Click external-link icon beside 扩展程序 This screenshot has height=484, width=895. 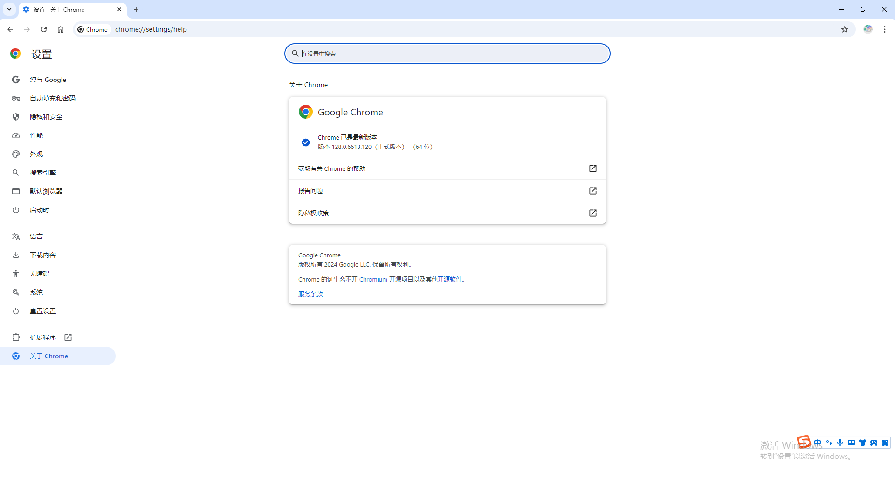68,337
